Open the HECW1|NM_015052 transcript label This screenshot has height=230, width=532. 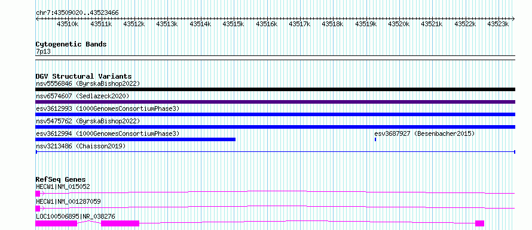coord(63,187)
